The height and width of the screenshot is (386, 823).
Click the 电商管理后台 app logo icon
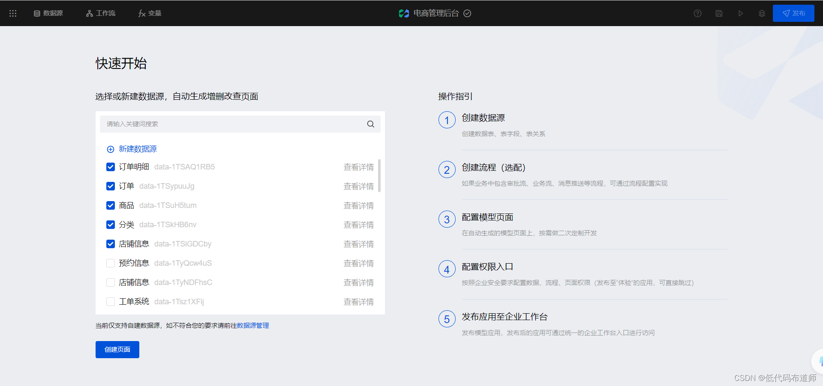pyautogui.click(x=404, y=13)
